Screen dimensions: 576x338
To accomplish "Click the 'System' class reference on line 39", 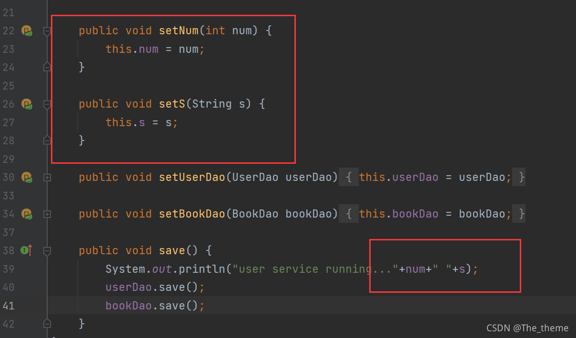I will click(125, 269).
